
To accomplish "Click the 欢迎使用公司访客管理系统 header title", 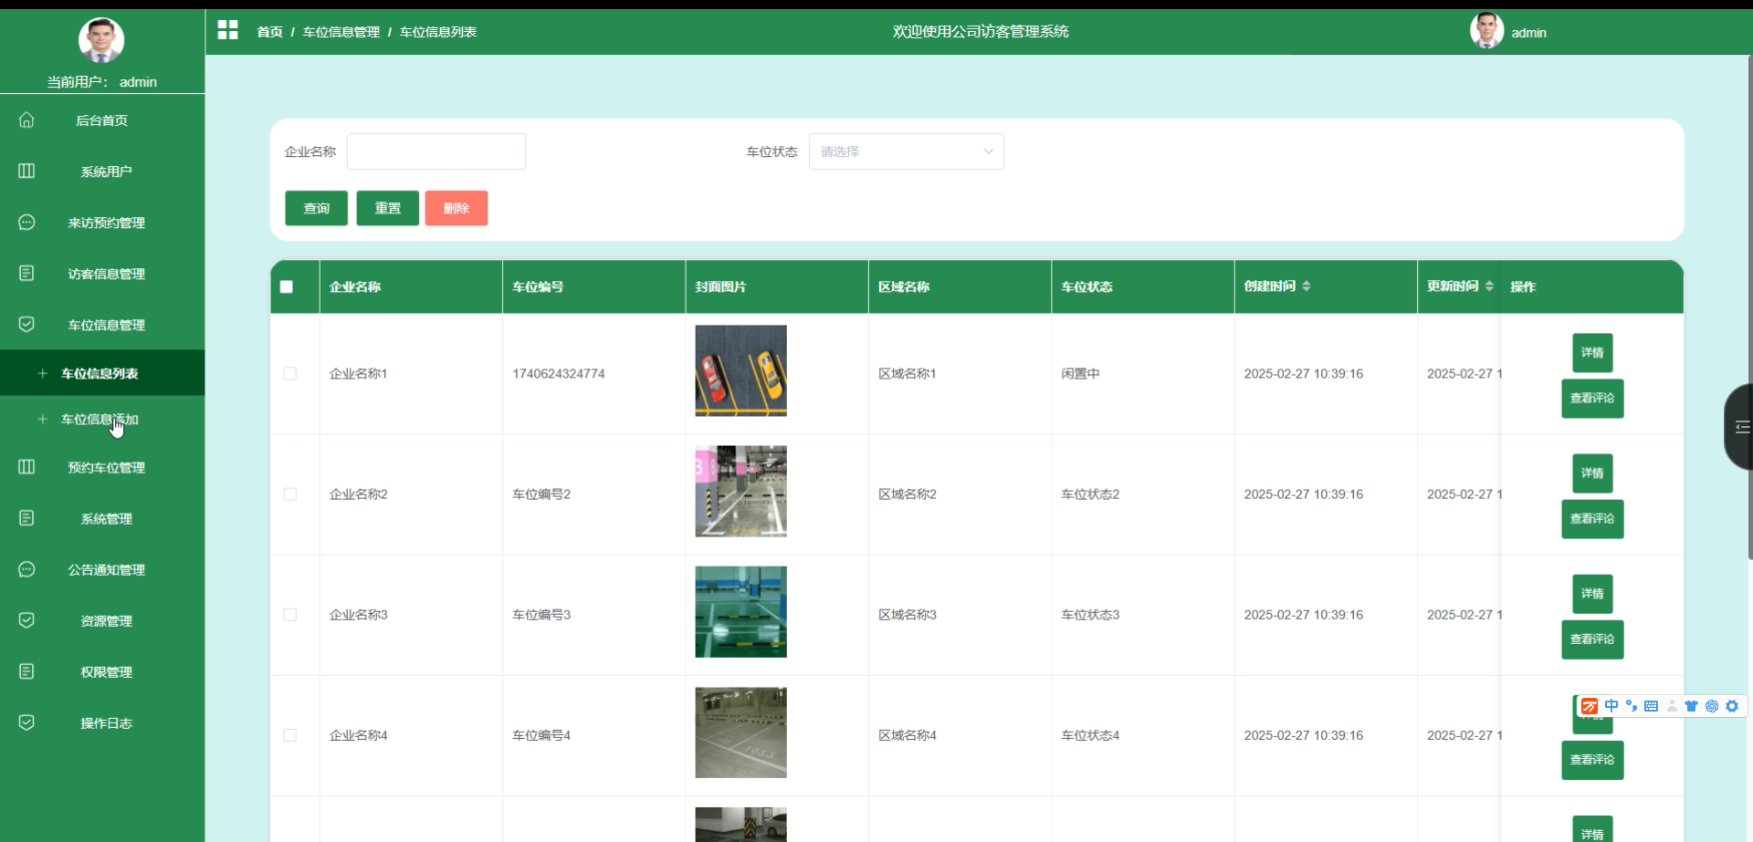I will coord(981,32).
